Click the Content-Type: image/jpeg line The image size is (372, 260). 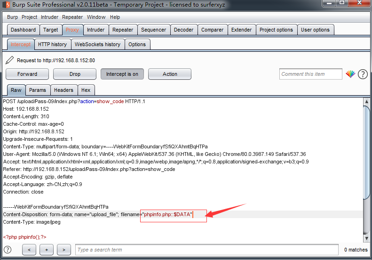32,222
